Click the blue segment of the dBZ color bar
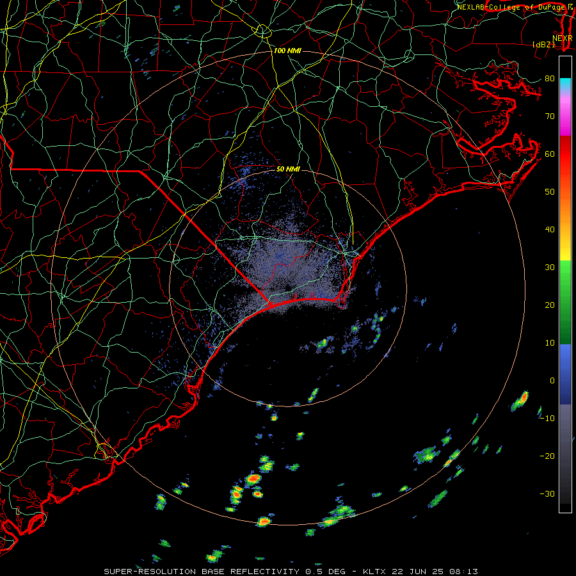This screenshot has width=576, height=576. click(x=565, y=374)
